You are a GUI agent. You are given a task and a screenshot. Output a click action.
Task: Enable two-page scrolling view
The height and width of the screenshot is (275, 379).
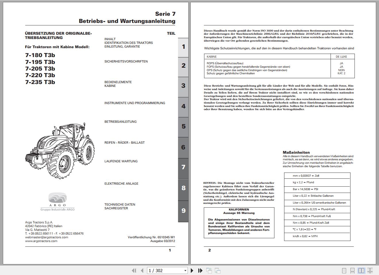coord(370,270)
